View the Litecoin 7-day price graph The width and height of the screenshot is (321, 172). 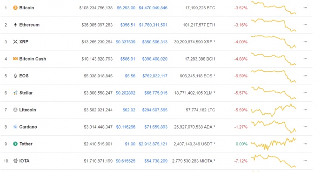click(274, 110)
